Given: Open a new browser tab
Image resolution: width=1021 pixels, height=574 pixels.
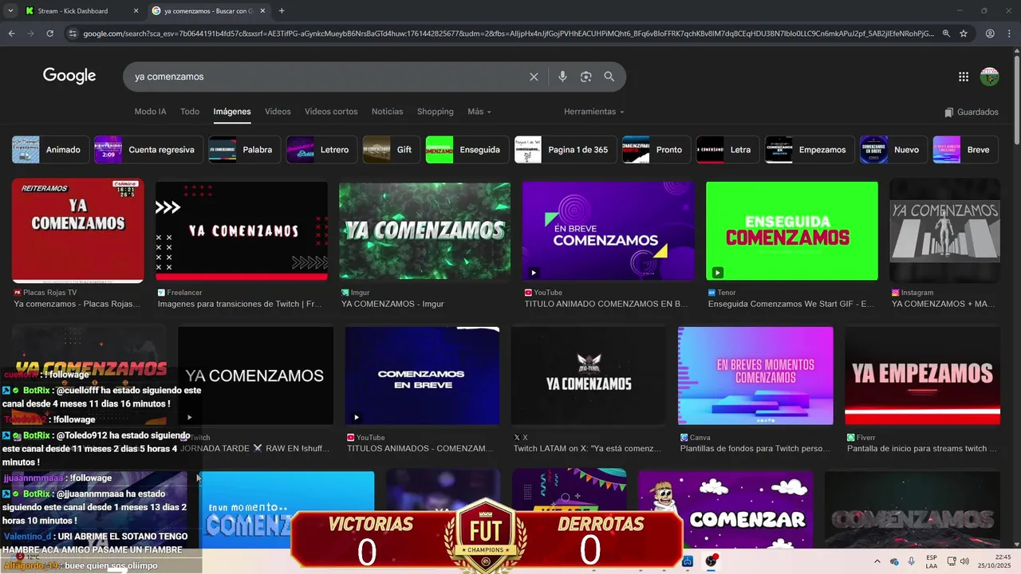Looking at the screenshot, I should tap(282, 11).
